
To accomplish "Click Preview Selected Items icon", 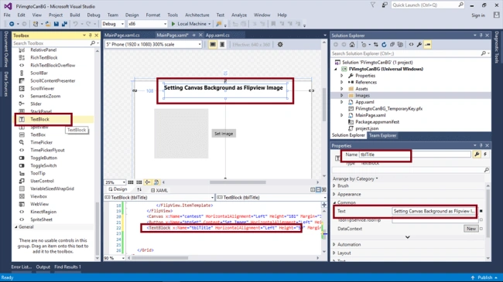I will pyautogui.click(x=428, y=45).
